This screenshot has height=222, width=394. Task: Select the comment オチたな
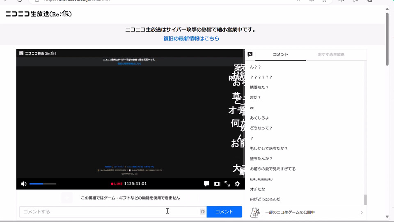click(x=258, y=189)
